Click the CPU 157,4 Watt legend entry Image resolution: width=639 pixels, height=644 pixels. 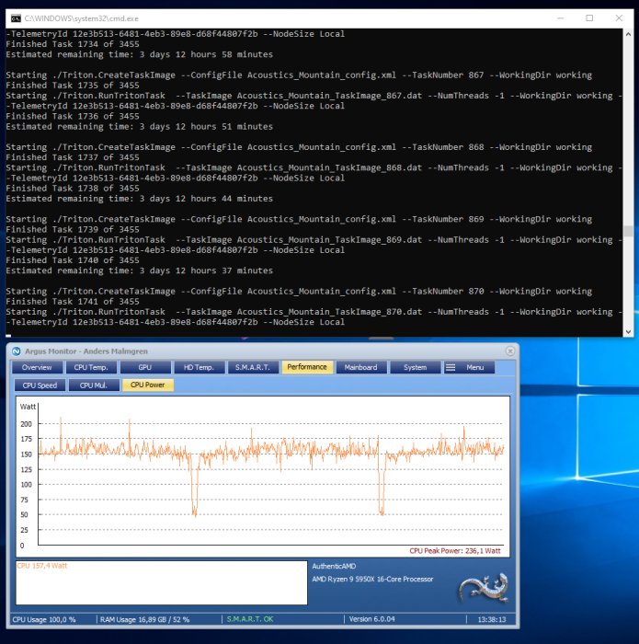42,566
